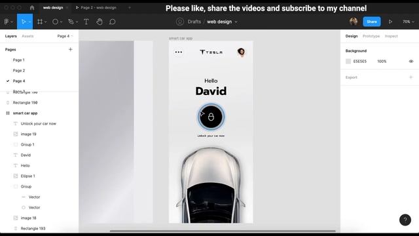Viewport: 419px width, 236px height.
Task: Edit the background opacity 100% field
Action: coord(382,61)
